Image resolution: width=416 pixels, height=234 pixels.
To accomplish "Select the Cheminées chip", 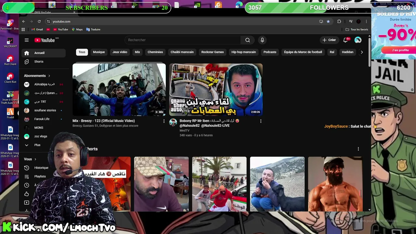I will pos(155,52).
